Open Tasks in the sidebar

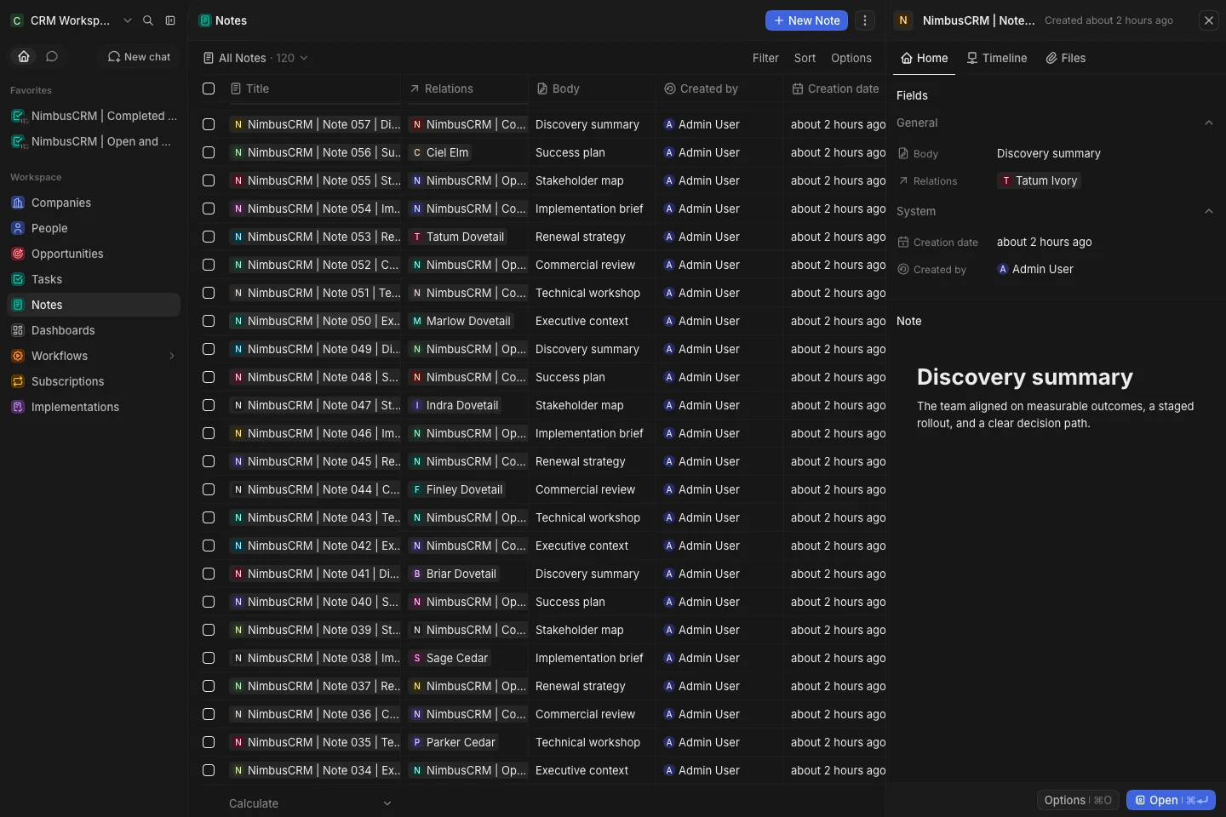click(x=94, y=279)
